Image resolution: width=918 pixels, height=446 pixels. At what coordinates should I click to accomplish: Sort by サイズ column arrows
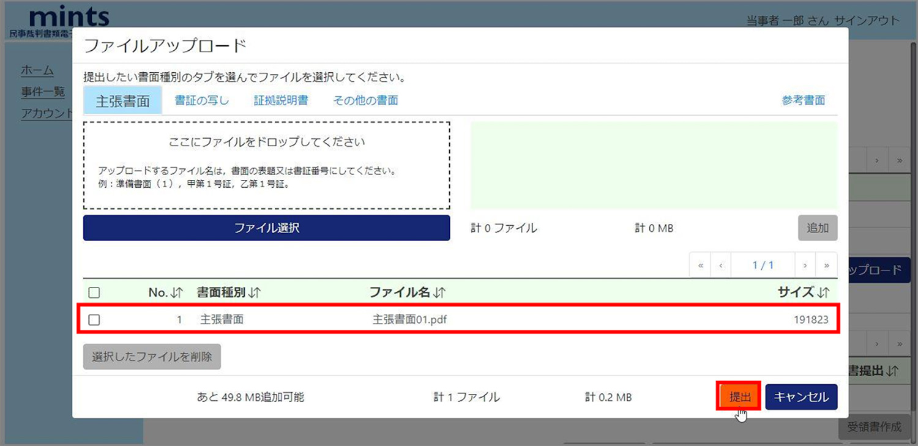824,293
